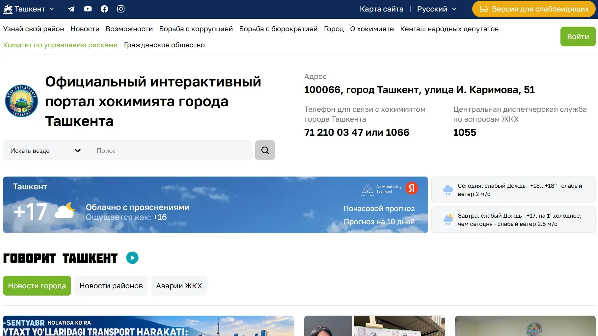The width and height of the screenshot is (598, 336).
Task: Click the Войти login button
Action: (x=578, y=36)
